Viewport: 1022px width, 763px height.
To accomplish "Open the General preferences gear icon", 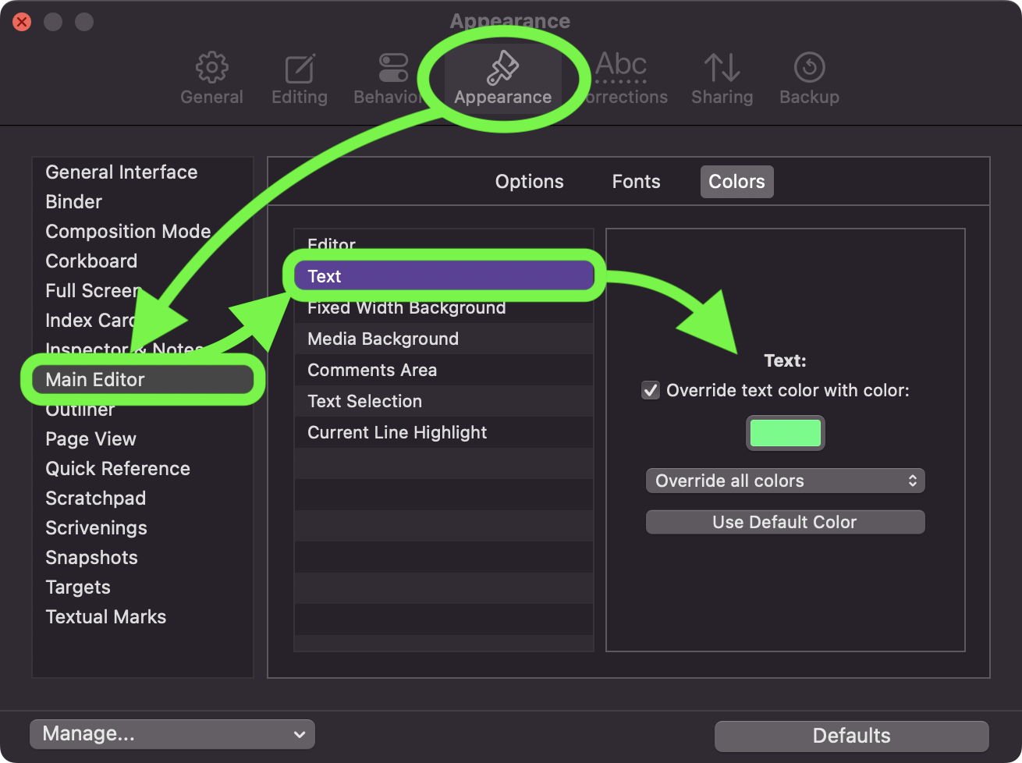I will tap(211, 69).
